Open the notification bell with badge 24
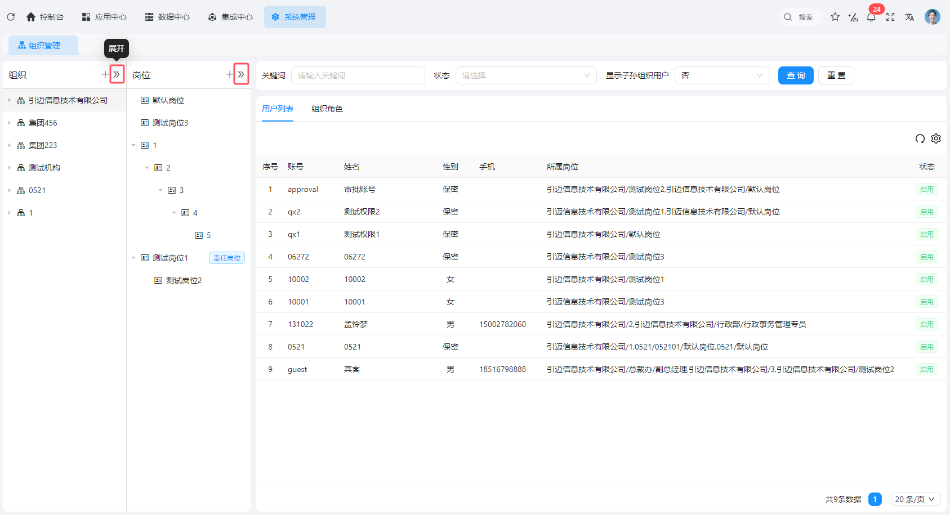 871,17
